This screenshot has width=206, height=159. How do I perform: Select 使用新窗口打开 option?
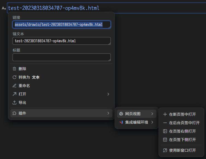pyautogui.click(x=181, y=150)
